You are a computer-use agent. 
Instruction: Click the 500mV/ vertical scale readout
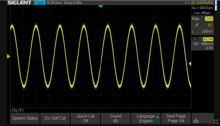coord(208,44)
